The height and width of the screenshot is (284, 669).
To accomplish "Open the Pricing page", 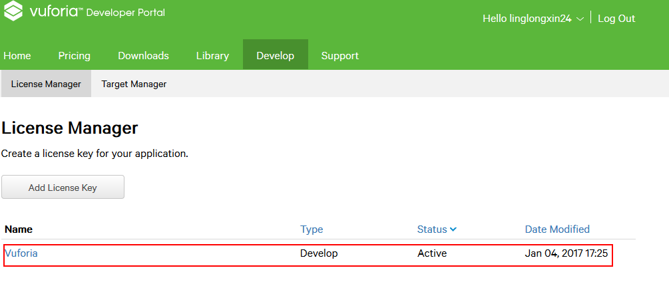I will coord(75,56).
